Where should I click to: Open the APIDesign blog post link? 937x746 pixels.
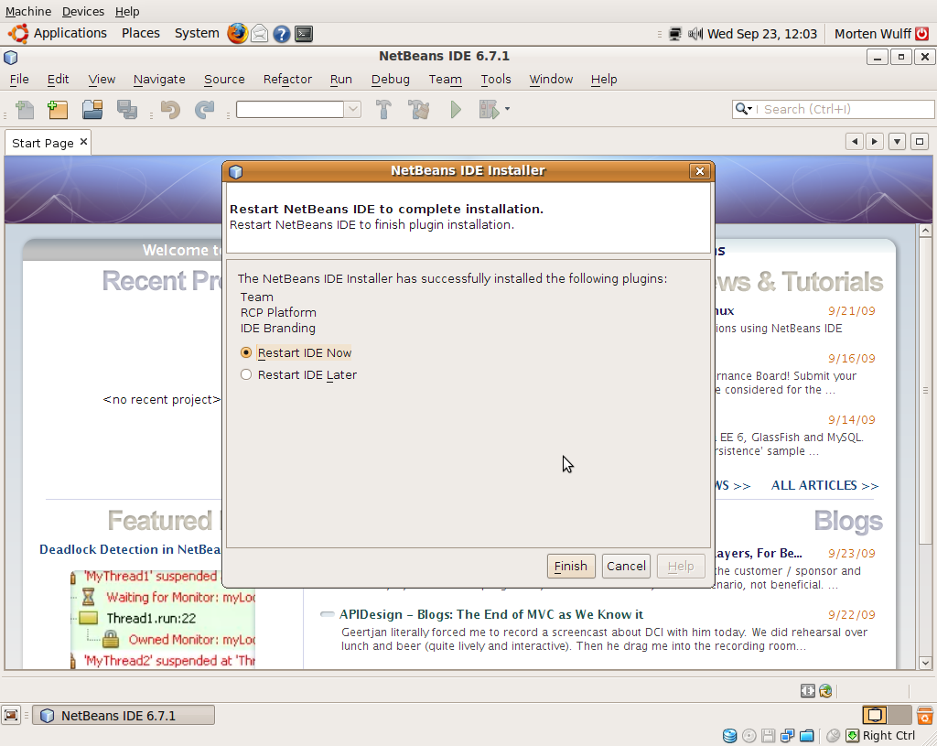tap(491, 614)
